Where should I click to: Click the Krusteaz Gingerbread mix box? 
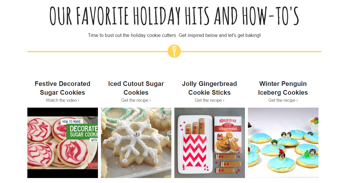click(228, 135)
